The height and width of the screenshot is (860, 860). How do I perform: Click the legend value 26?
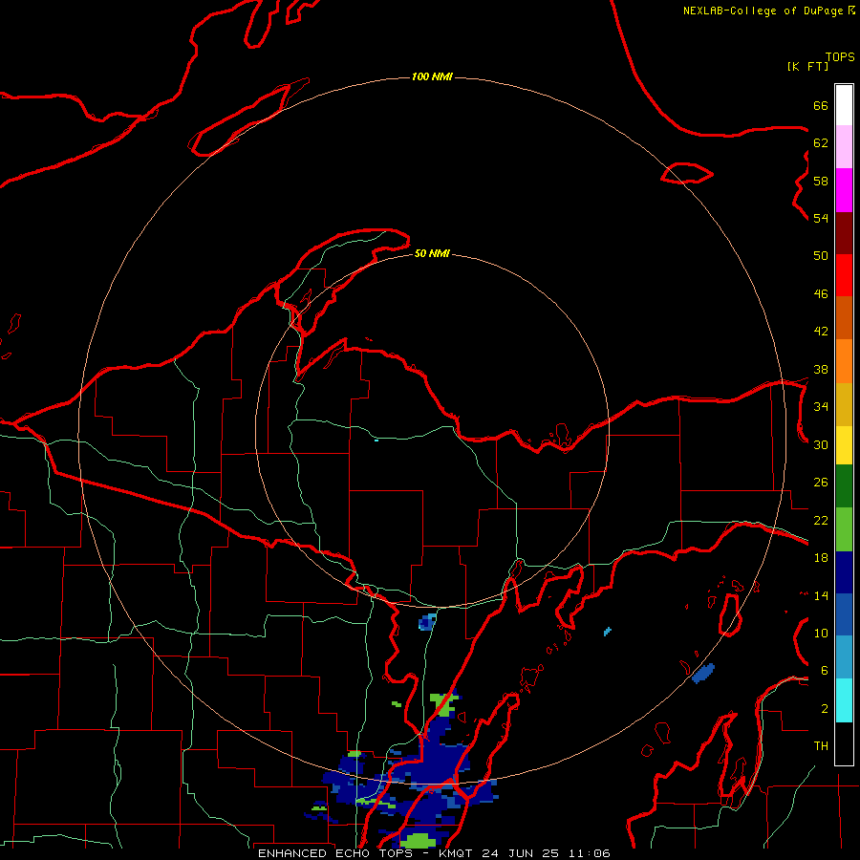(821, 483)
